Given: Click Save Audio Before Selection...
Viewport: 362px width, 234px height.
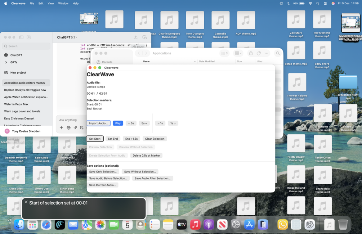Looking at the screenshot, I should (108, 179).
